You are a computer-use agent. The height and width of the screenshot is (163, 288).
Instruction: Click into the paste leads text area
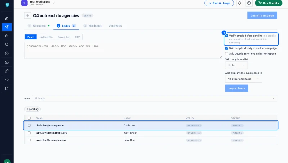click(x=123, y=50)
